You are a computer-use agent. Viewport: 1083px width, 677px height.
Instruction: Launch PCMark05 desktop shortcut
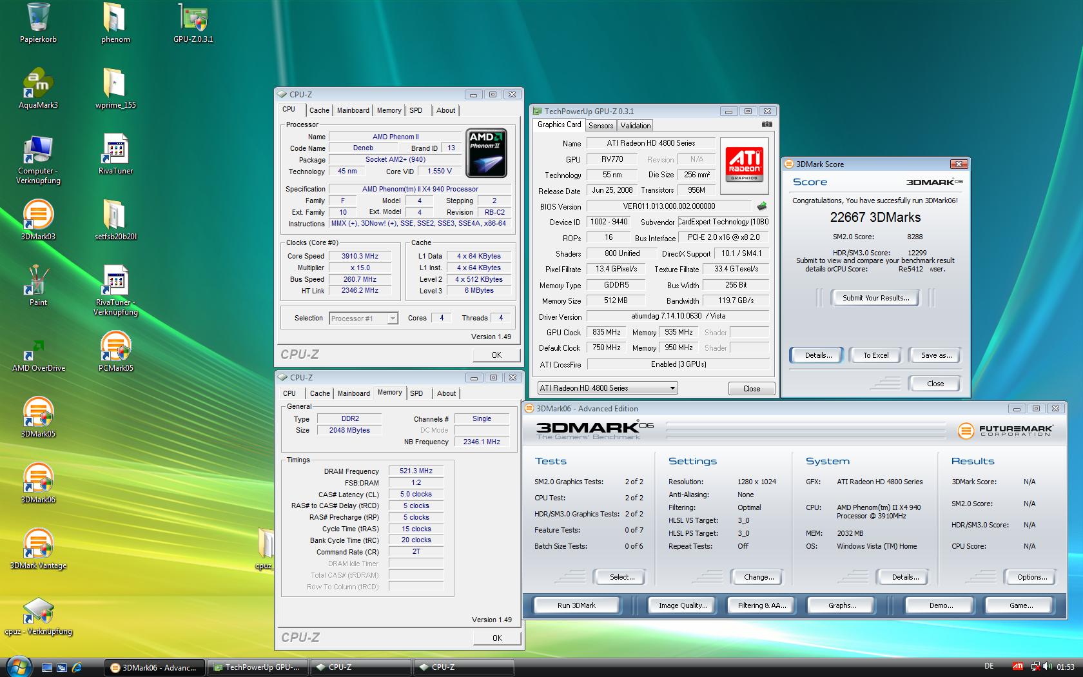115,352
